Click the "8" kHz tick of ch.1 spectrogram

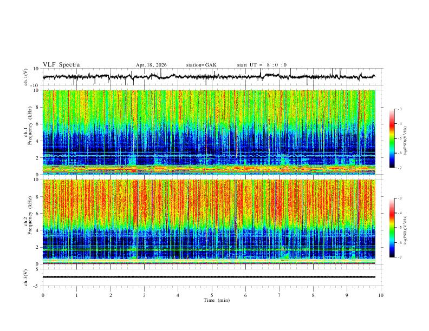click(37, 107)
